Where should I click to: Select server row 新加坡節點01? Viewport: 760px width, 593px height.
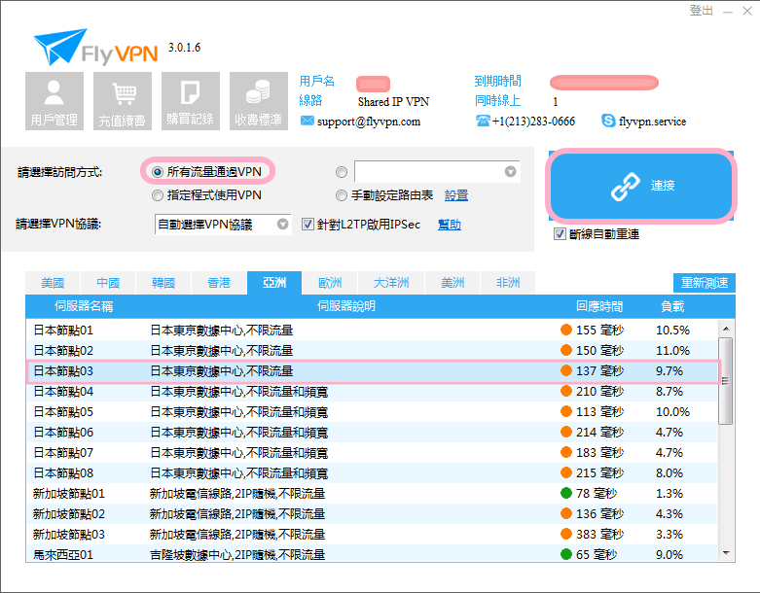coord(372,493)
